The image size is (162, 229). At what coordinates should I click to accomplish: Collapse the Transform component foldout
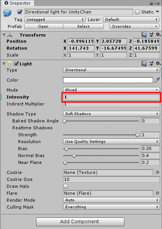[4, 35]
